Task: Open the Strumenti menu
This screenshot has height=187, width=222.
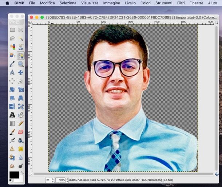Action: click(x=164, y=3)
